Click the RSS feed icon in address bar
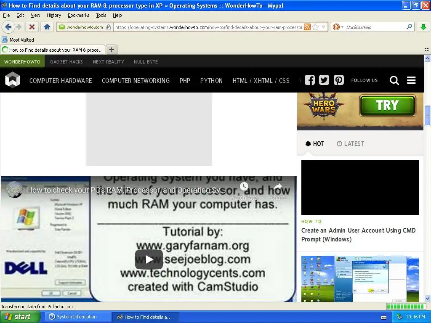Image resolution: width=431 pixels, height=323 pixels. pos(307,27)
